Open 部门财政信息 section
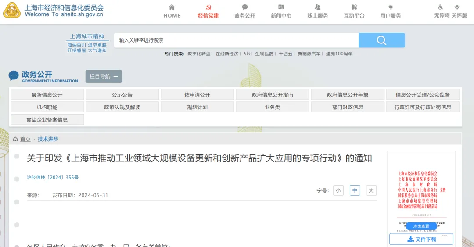Image resolution: width=474 pixels, height=247 pixels. pyautogui.click(x=348, y=107)
